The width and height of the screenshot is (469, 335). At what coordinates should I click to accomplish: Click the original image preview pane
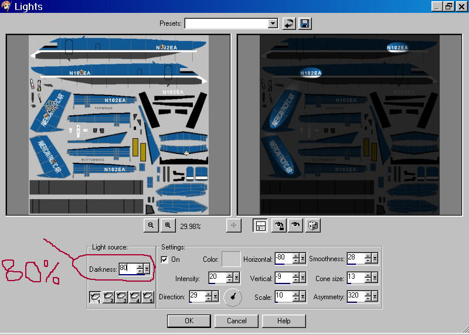tap(118, 125)
